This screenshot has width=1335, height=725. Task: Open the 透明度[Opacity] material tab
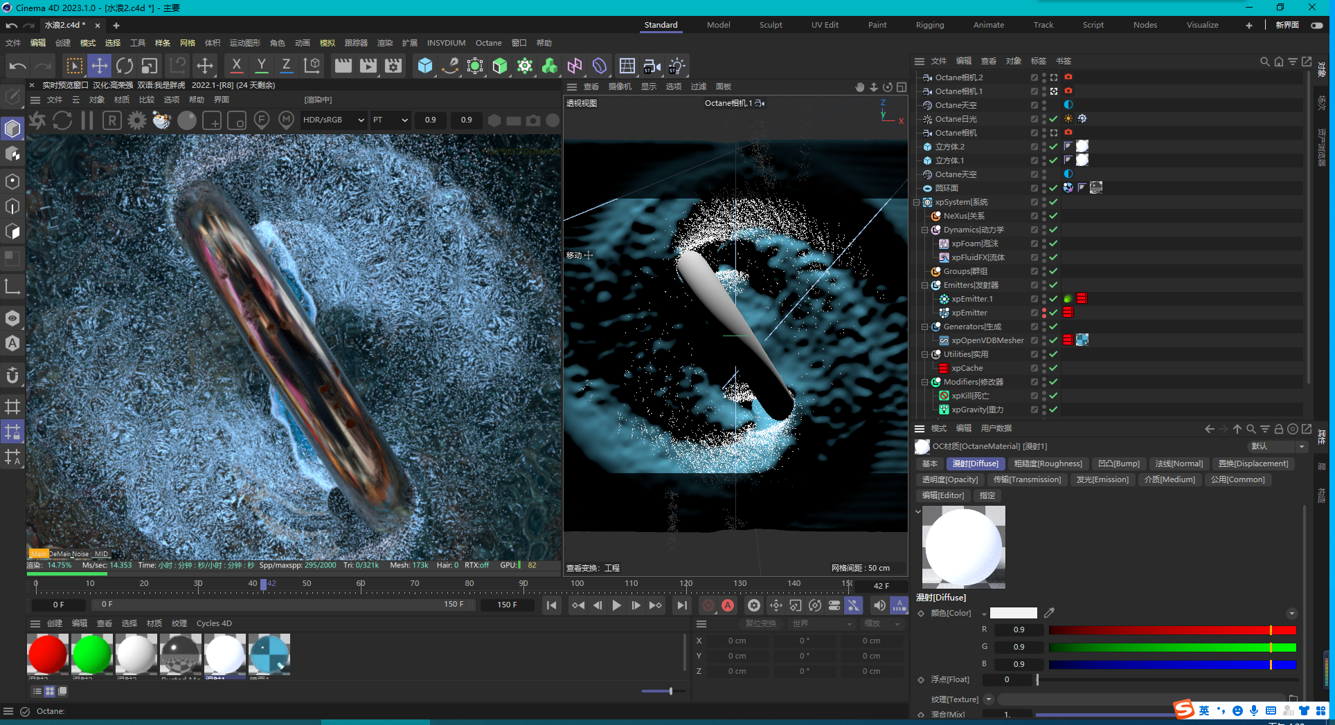(x=949, y=479)
